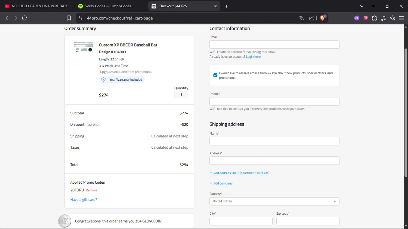Switch to Verify Codes — SimplyCodes tab
Screen dimensions: 408x229
click(x=108, y=6)
